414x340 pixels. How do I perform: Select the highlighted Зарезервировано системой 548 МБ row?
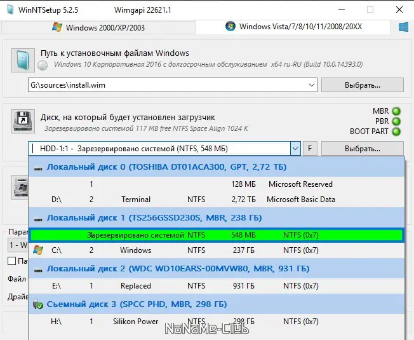[217, 235]
